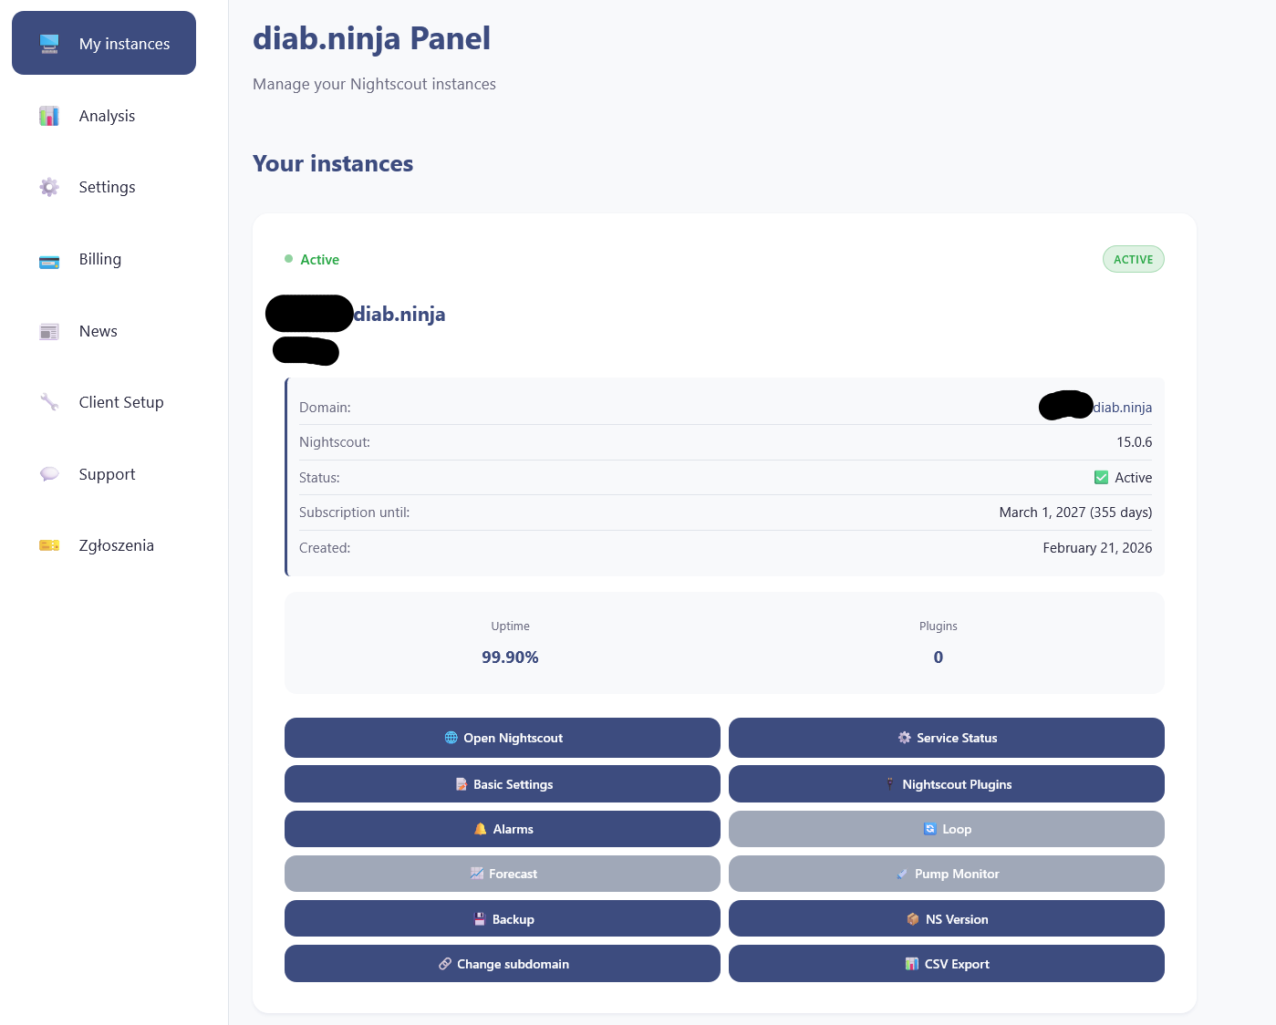Screen dimensions: 1276x1025
Task: Click "March 1, 2027 (355 days)" subscription date
Action: click(x=1076, y=512)
